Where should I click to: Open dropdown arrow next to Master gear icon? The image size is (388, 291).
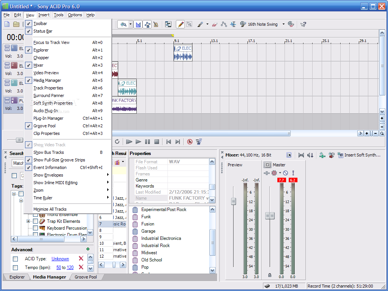(280, 173)
